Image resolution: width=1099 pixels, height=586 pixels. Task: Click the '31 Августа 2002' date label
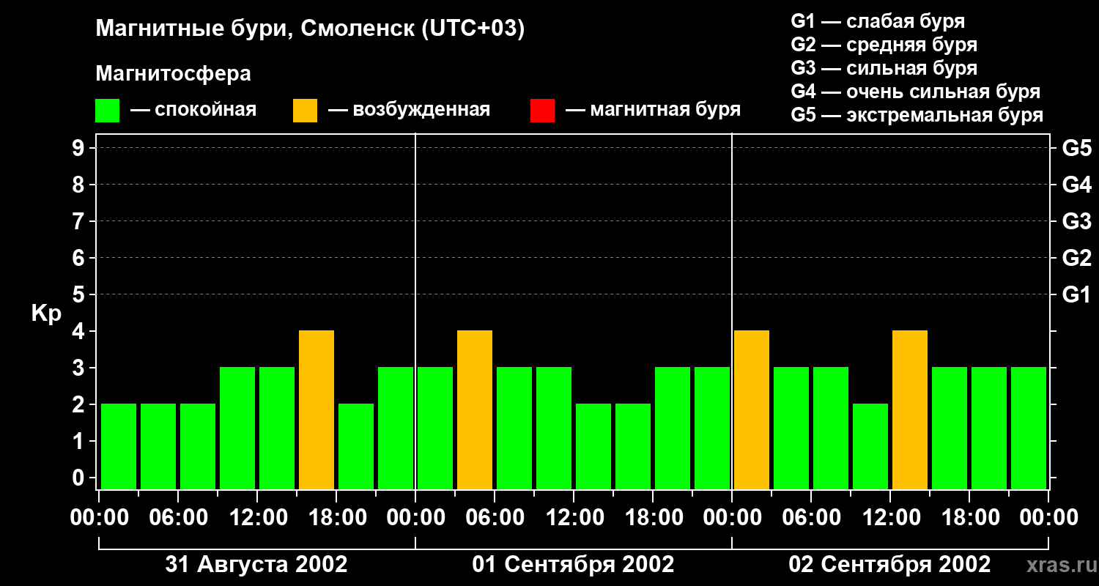point(256,565)
